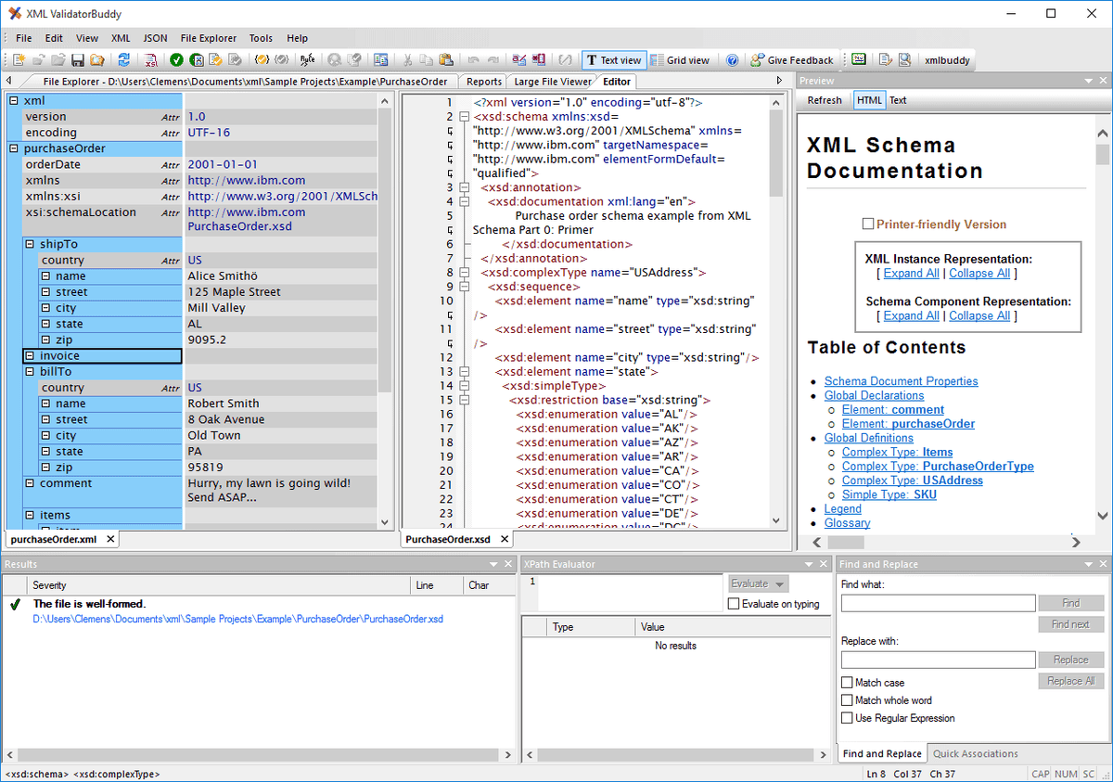Click inside the Find what input field
1113x782 pixels.
938,603
